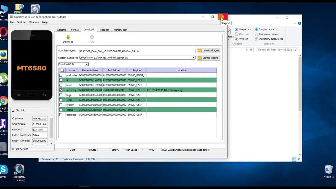Open the Skype desktop shortcut
Screen dimensions: 336x189
(4, 172)
